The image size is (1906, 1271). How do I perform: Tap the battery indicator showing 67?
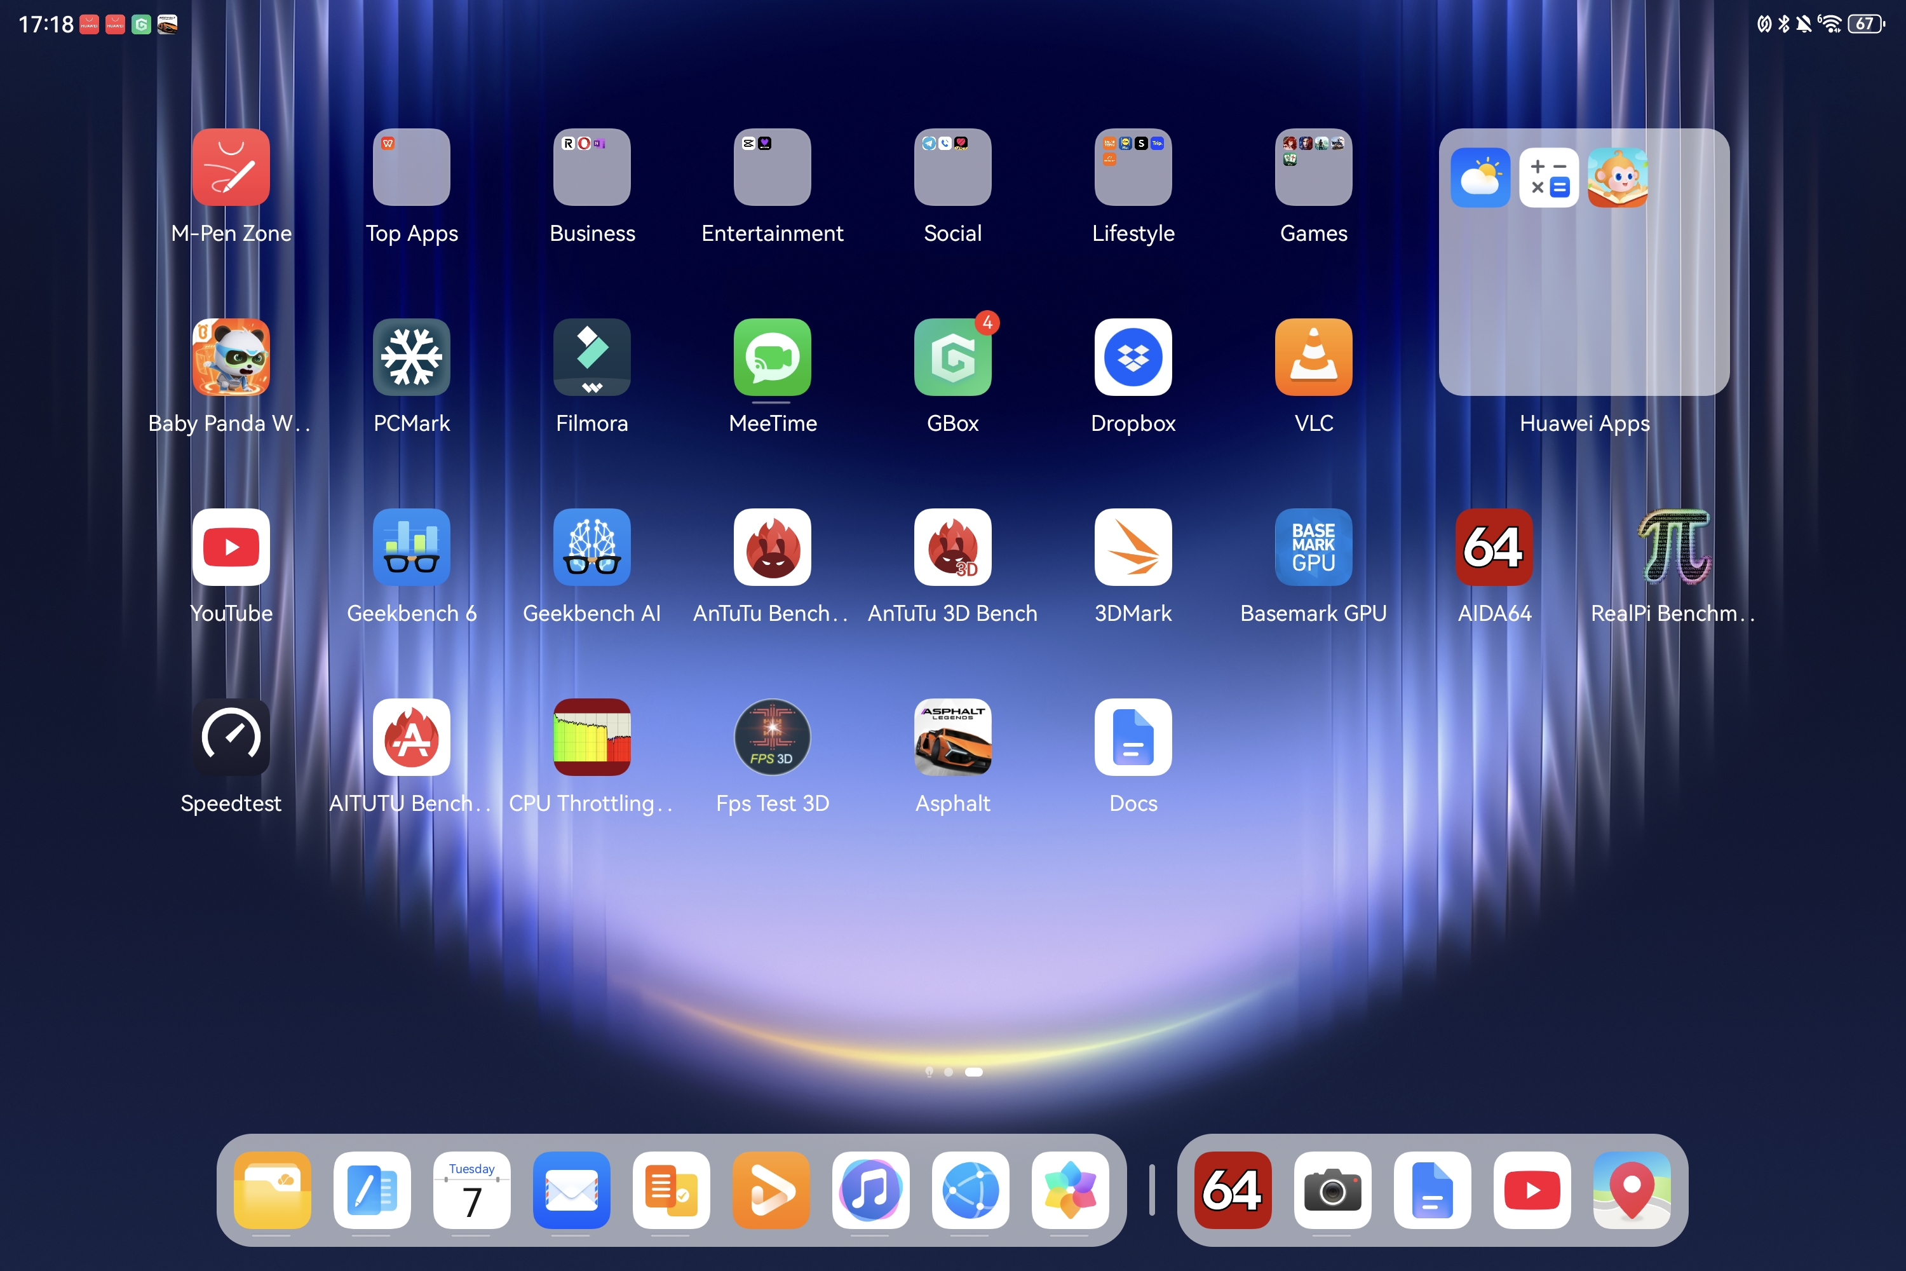click(1867, 24)
